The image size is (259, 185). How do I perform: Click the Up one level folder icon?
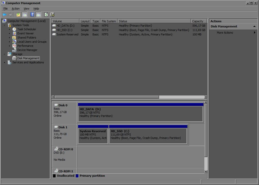[x=18, y=15]
